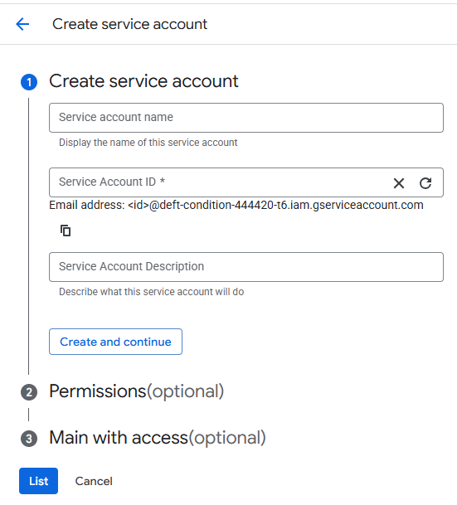This screenshot has height=505, width=457.
Task: Expand the Permissions (optional) step
Action: tap(136, 391)
